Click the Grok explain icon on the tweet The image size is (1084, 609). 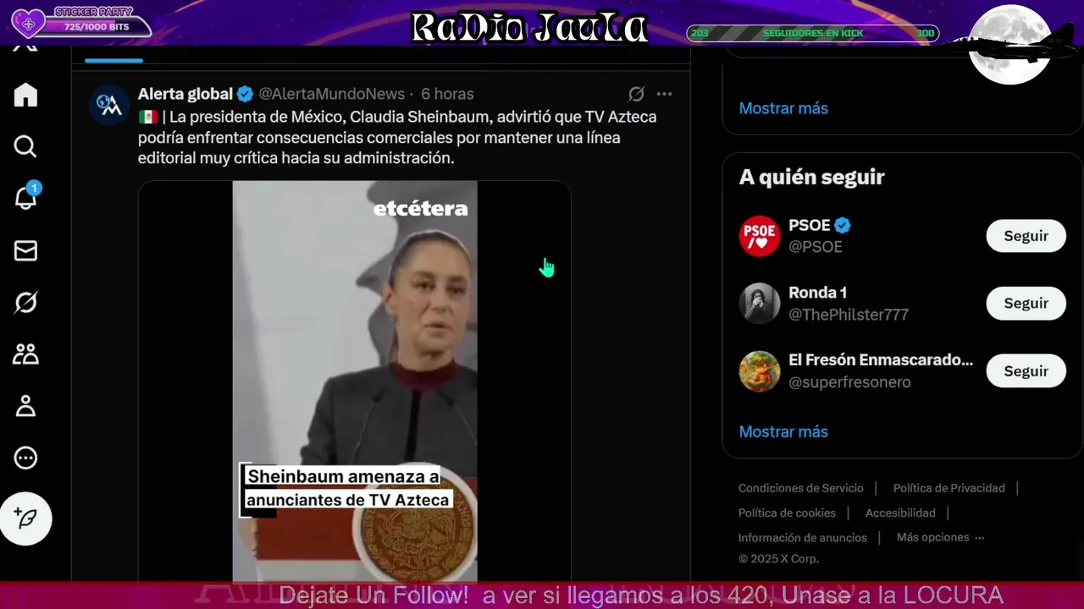[636, 94]
